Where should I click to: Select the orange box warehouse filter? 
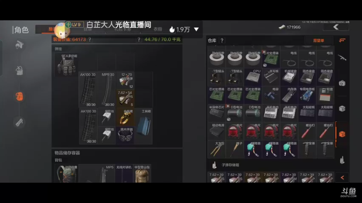(342, 134)
